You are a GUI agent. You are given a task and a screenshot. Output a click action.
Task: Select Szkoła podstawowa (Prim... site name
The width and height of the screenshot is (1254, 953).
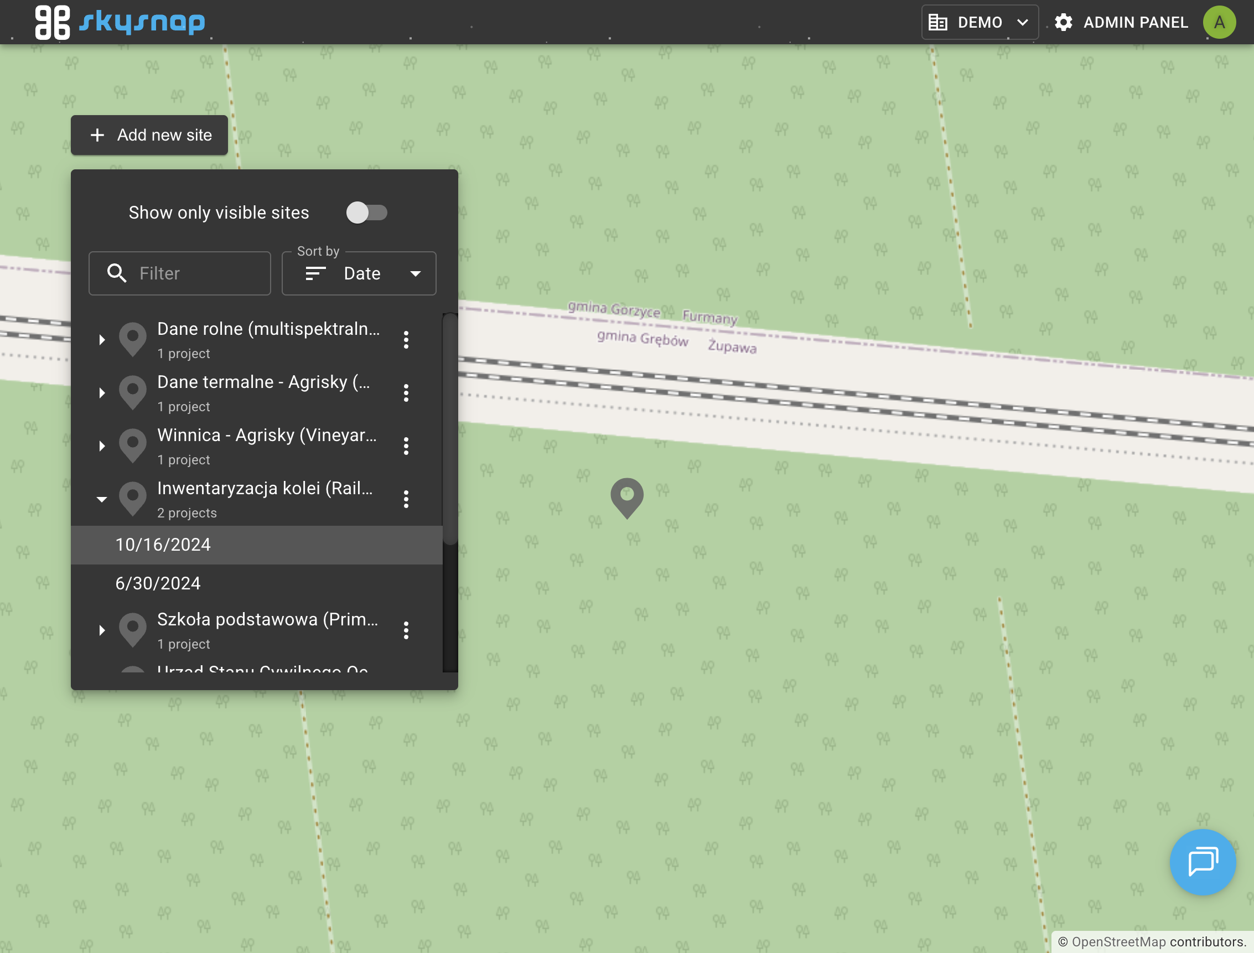point(268,619)
